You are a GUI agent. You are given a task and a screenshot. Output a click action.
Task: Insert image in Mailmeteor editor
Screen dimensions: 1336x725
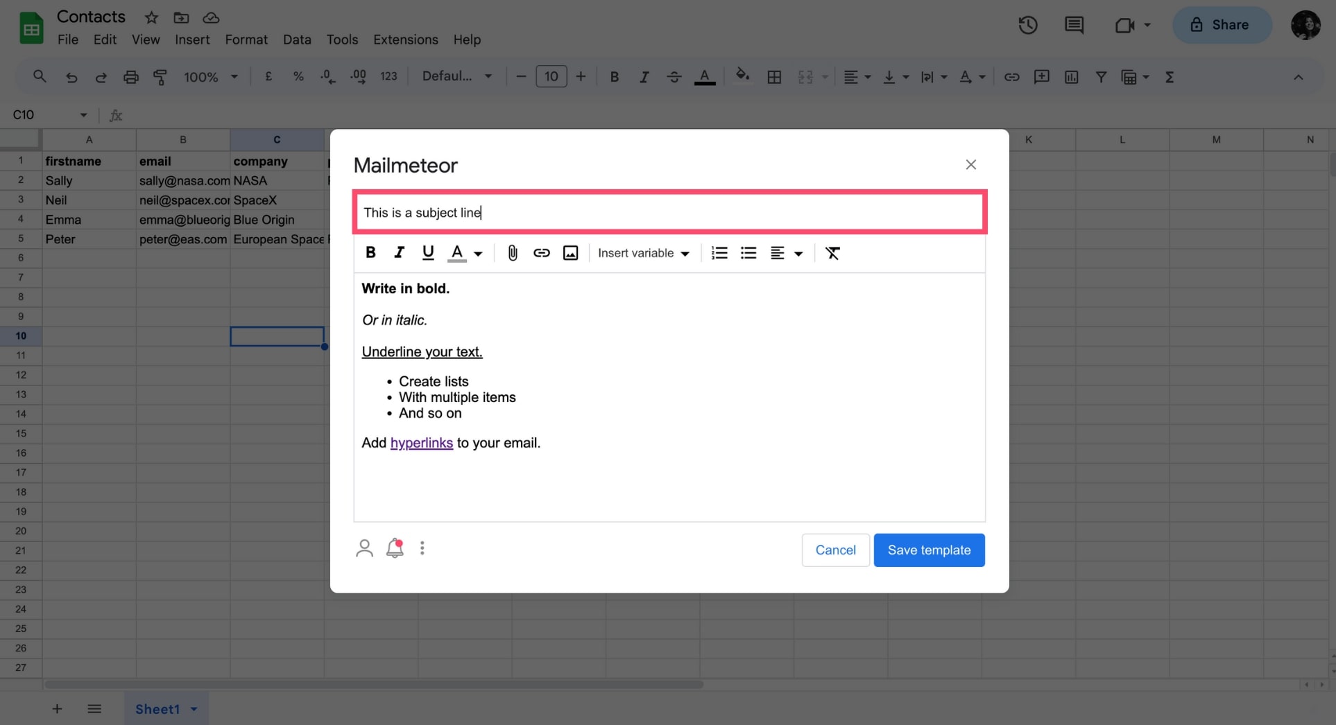tap(570, 253)
